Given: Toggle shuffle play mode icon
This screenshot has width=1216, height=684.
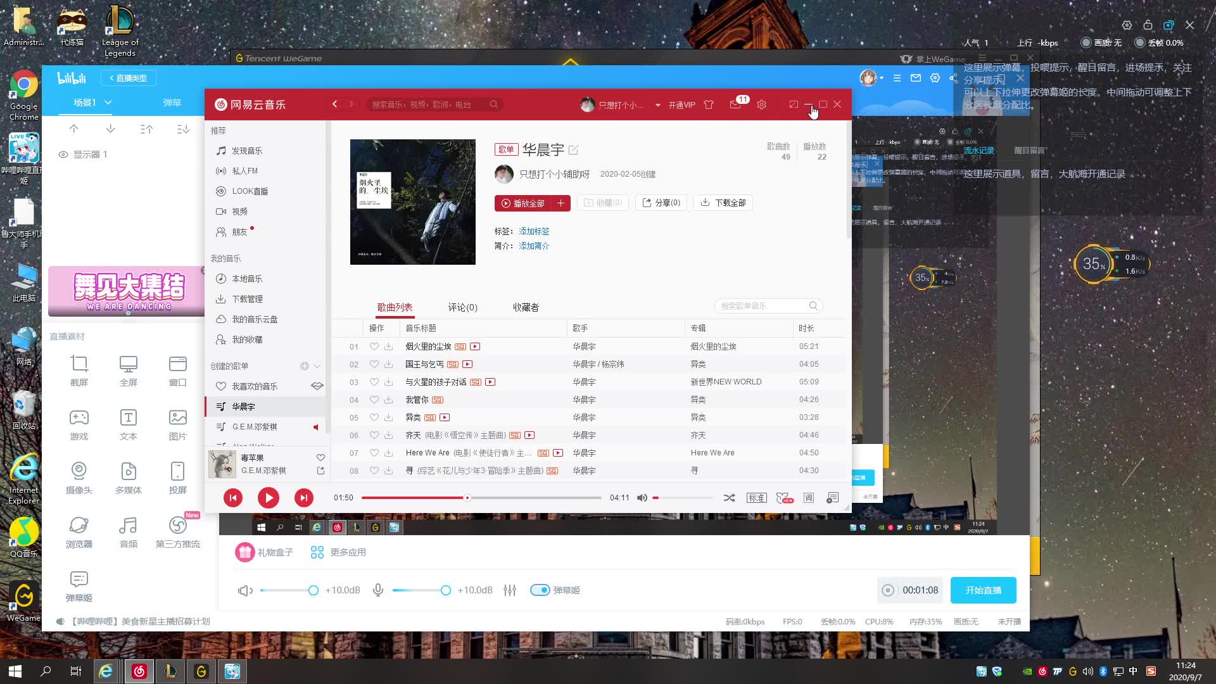Looking at the screenshot, I should (x=729, y=498).
